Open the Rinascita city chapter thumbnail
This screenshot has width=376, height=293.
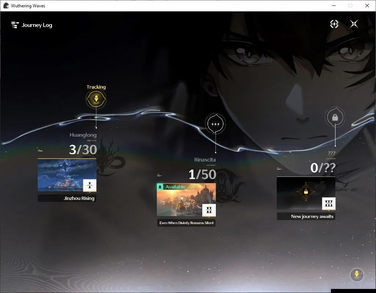(186, 200)
